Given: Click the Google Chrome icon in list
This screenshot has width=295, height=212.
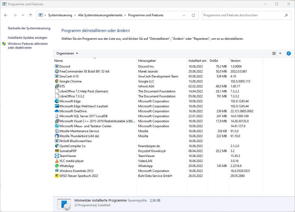Looking at the screenshot, I should pos(57,81).
